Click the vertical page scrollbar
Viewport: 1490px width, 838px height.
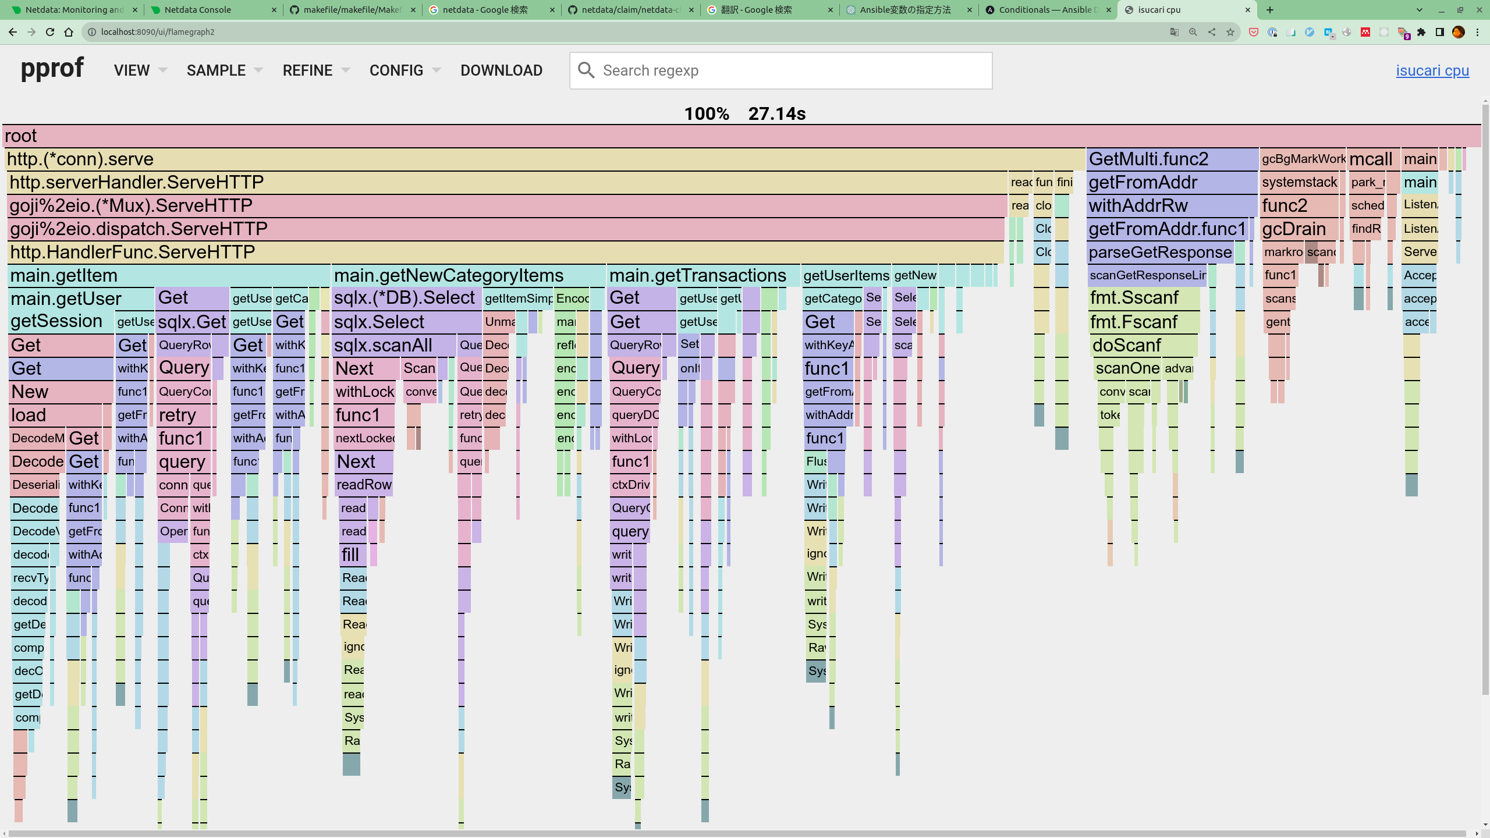[1485, 399]
